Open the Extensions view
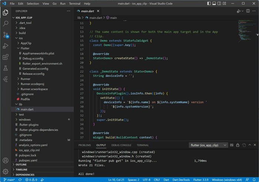This screenshot has width=259, height=182. point(6,57)
